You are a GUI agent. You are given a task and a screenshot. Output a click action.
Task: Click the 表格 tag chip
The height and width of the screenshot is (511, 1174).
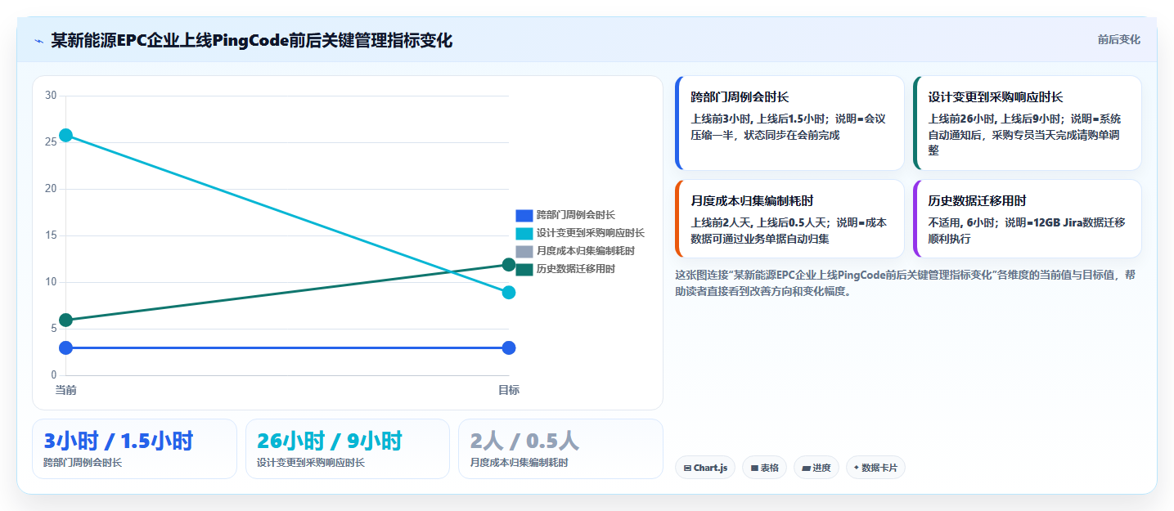click(764, 468)
